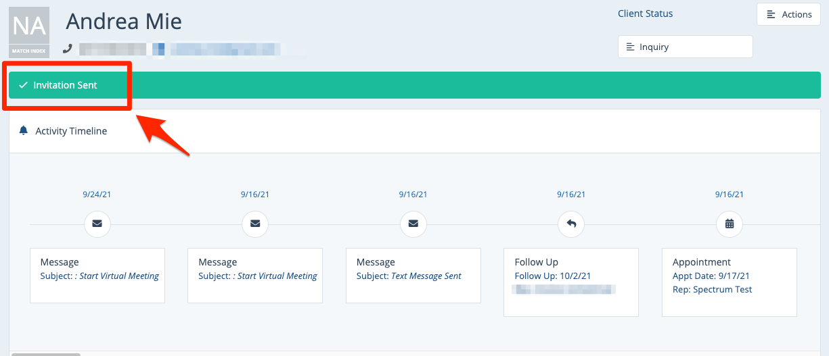Click the Rep: Spectrum Test text
This screenshot has width=829, height=356.
712,289
